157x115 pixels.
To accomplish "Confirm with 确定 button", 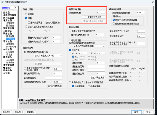I will (136, 112).
